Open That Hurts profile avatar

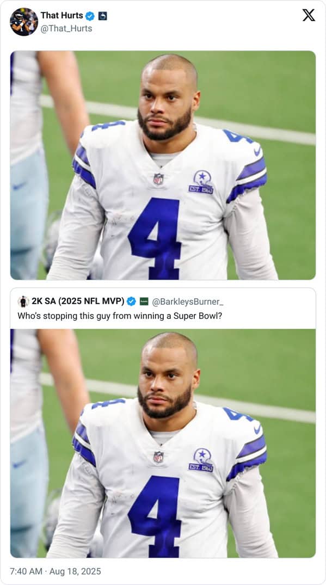point(24,22)
